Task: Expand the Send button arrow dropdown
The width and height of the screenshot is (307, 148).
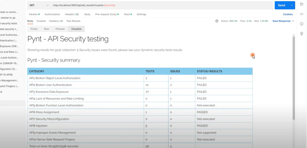Action: 292,5
